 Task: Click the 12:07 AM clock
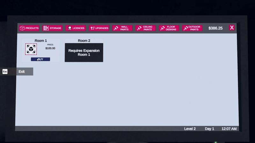click(x=229, y=129)
